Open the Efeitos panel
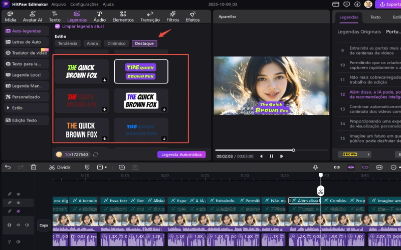The image size is (401, 250). (192, 16)
